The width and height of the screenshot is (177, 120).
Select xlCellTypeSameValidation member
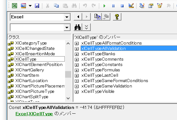tap(107, 86)
